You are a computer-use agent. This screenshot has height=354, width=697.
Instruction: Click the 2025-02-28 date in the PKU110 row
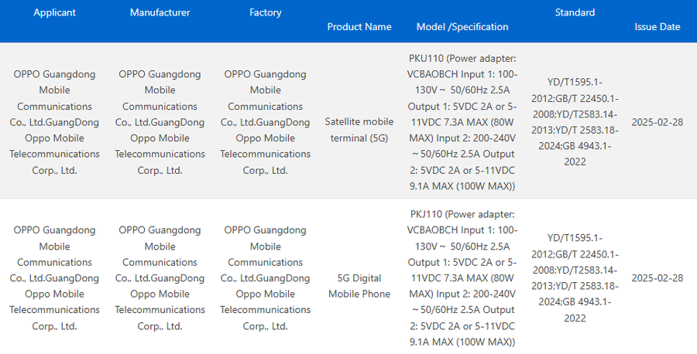[x=658, y=122]
